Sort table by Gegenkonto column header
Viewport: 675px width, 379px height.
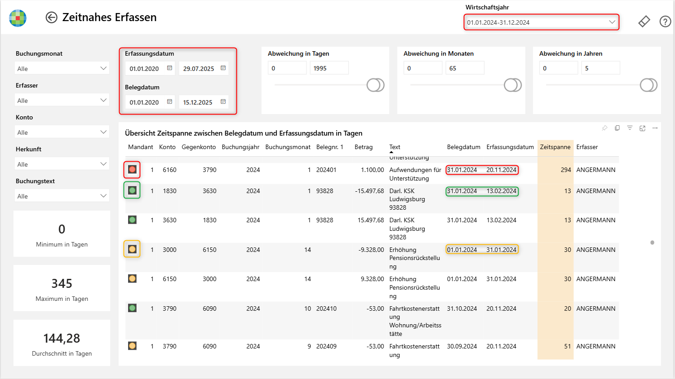click(199, 147)
